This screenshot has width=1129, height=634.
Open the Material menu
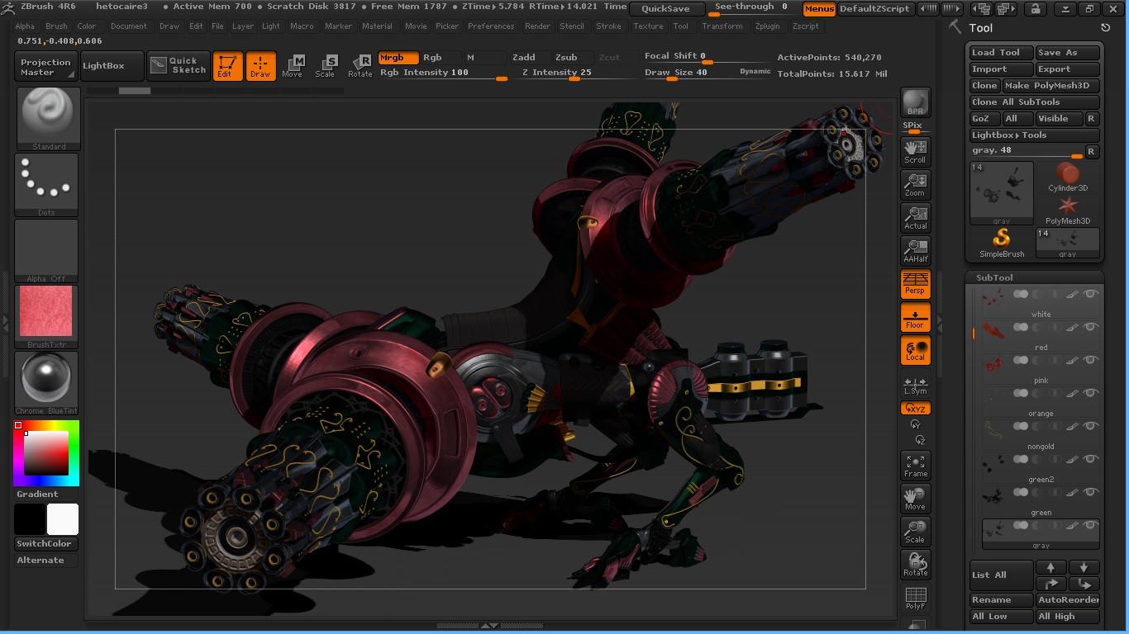378,26
